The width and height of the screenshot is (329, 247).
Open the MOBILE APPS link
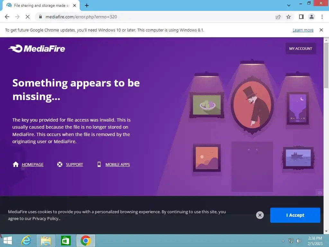(x=118, y=164)
